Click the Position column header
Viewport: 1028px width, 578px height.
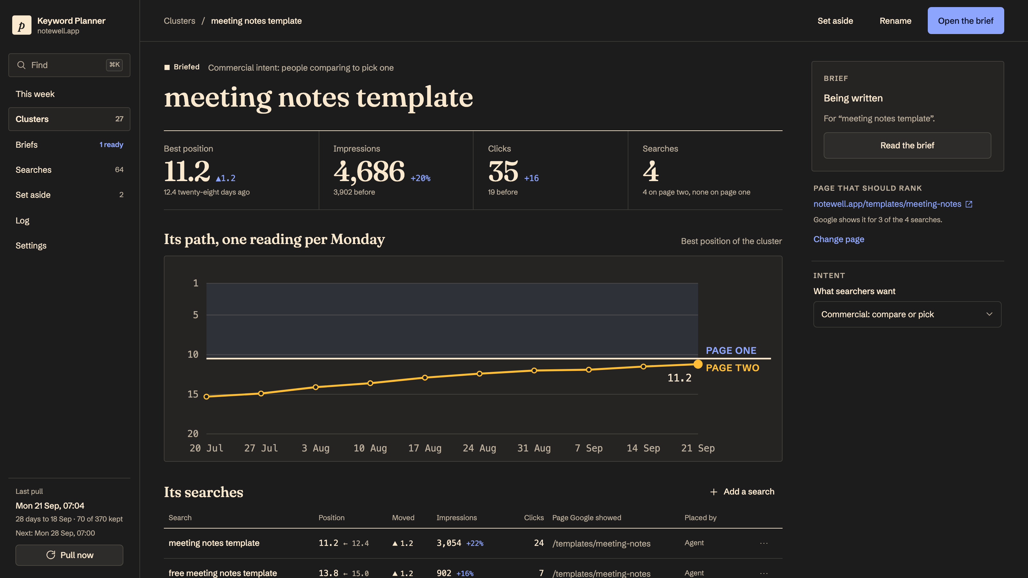tap(331, 518)
